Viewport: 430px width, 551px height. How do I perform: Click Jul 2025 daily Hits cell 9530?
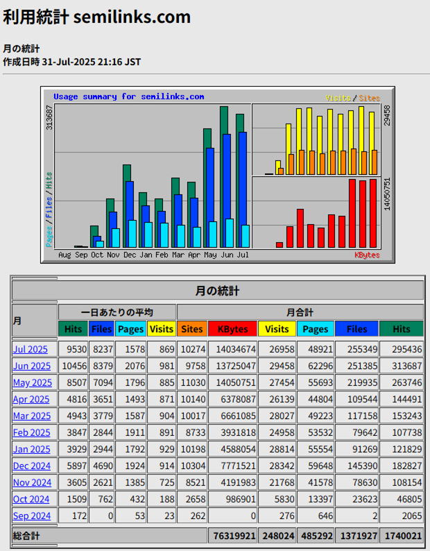73,349
